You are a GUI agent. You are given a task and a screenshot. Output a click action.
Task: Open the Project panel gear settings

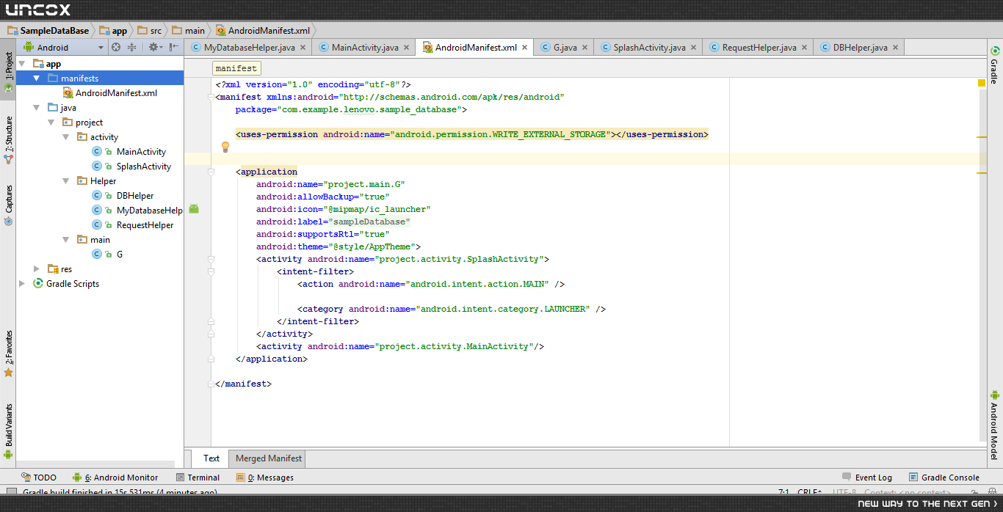tap(155, 47)
